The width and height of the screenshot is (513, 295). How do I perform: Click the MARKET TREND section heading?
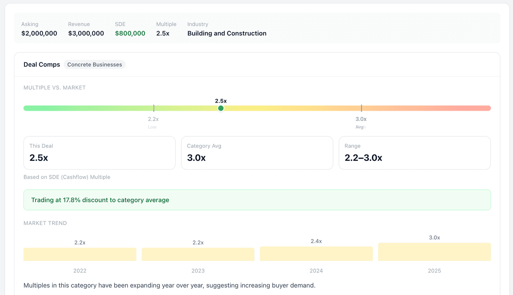click(x=45, y=223)
